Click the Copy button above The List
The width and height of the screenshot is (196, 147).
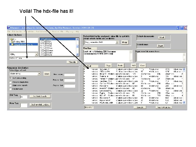tap(108, 66)
